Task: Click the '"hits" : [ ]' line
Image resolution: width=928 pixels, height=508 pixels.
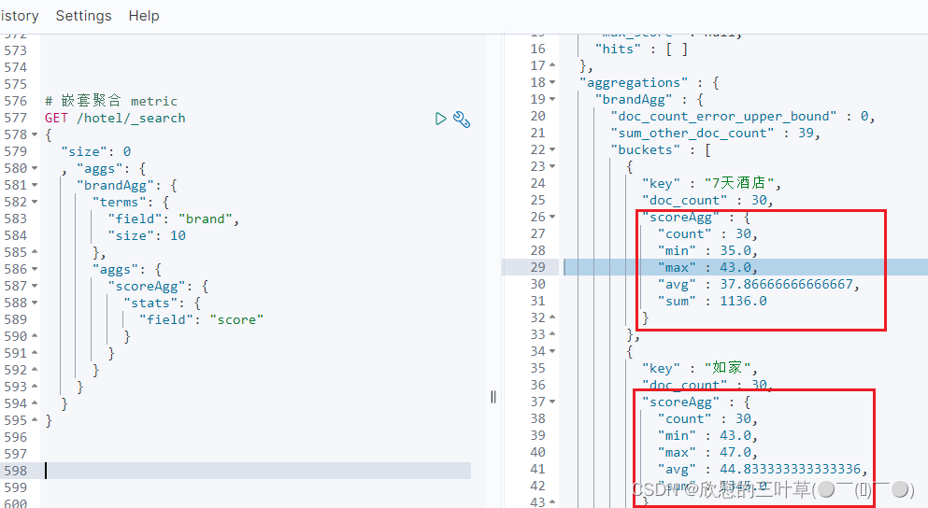Action: 641,49
